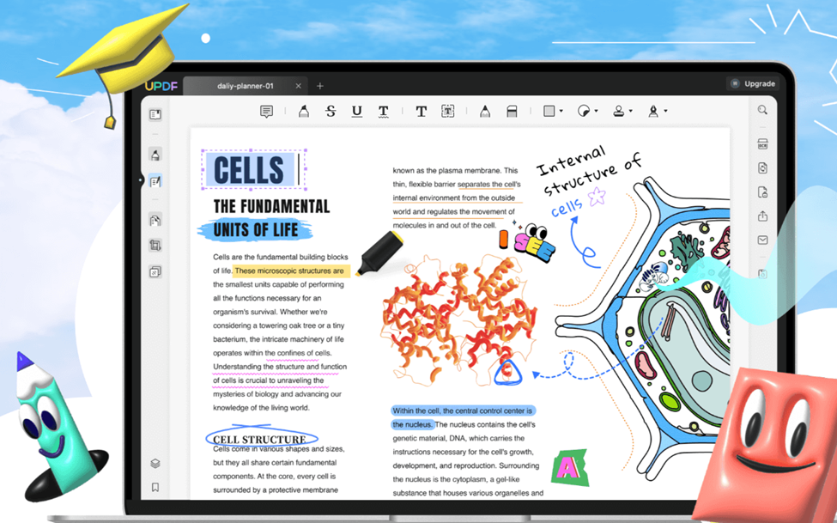
Task: Expand the sticker dropdown arrow
Action: coord(597,111)
